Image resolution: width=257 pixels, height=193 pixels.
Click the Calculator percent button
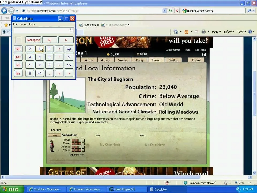point(69,57)
